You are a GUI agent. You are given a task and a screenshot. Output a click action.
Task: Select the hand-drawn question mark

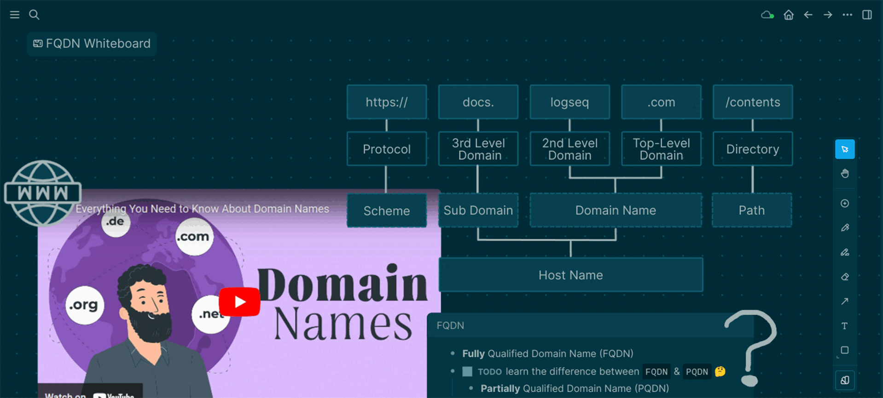[x=750, y=348]
